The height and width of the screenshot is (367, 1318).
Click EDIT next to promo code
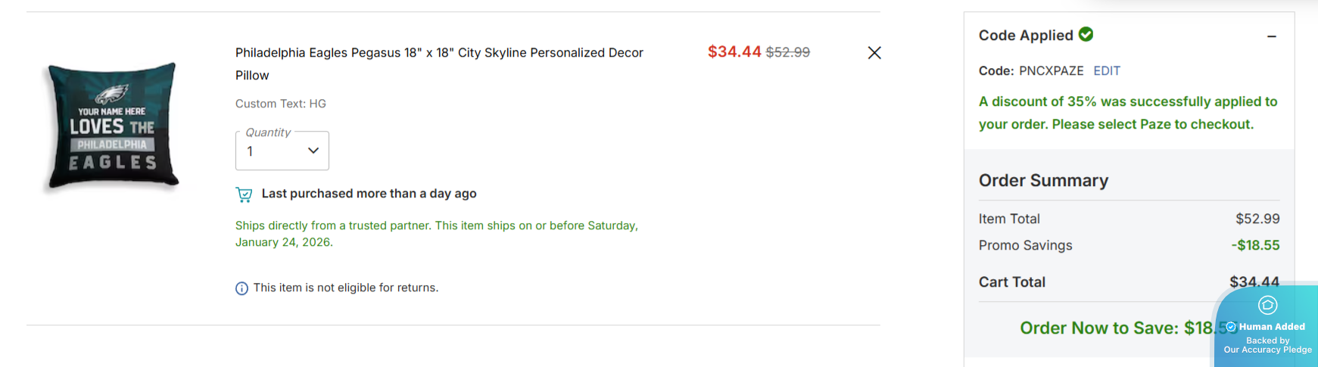point(1106,71)
